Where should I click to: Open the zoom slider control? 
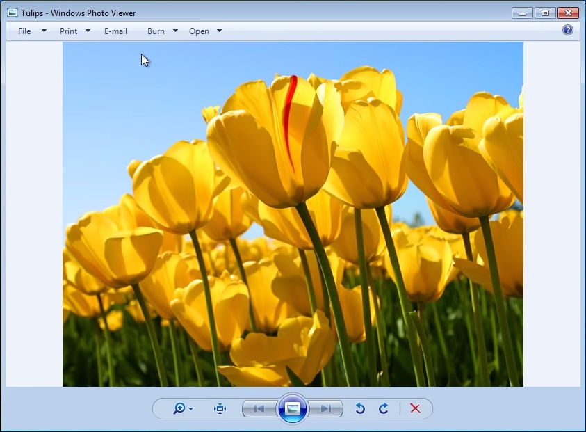[189, 409]
